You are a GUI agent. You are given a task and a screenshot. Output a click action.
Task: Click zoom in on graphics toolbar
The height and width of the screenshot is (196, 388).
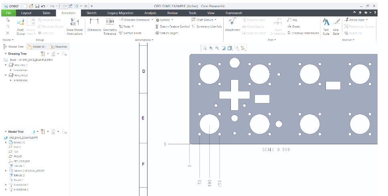click(x=211, y=48)
